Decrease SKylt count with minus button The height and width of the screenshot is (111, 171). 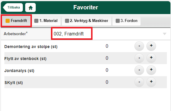pos(139,82)
